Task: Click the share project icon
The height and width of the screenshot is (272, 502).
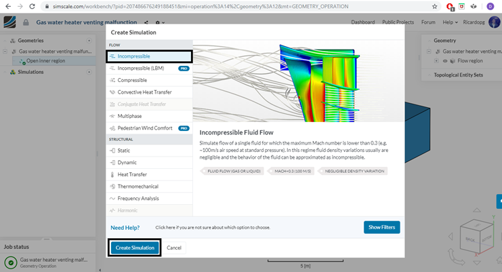Action: (x=146, y=22)
